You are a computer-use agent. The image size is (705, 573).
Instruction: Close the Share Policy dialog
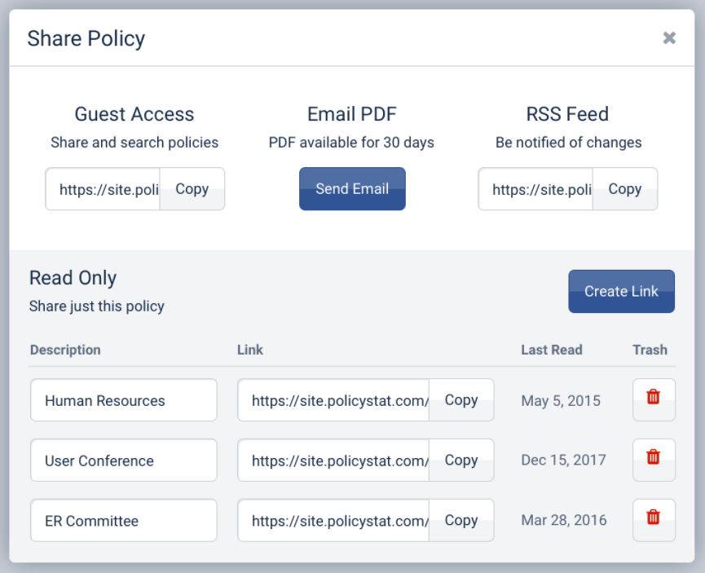click(669, 38)
